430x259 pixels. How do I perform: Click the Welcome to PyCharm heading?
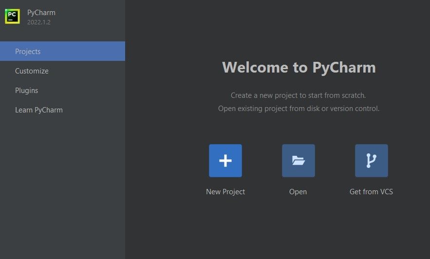[x=299, y=67]
